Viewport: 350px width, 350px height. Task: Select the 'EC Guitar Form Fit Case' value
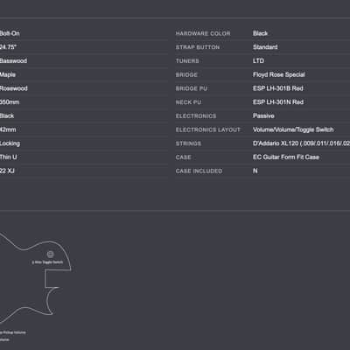pos(286,157)
